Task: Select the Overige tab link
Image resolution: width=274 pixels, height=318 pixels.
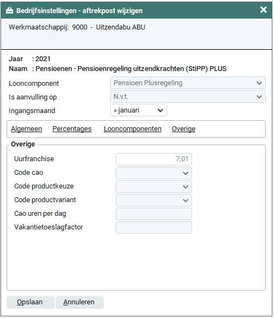Action: pyautogui.click(x=183, y=129)
